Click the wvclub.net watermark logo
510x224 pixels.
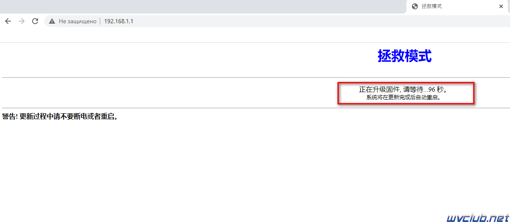tap(479, 218)
